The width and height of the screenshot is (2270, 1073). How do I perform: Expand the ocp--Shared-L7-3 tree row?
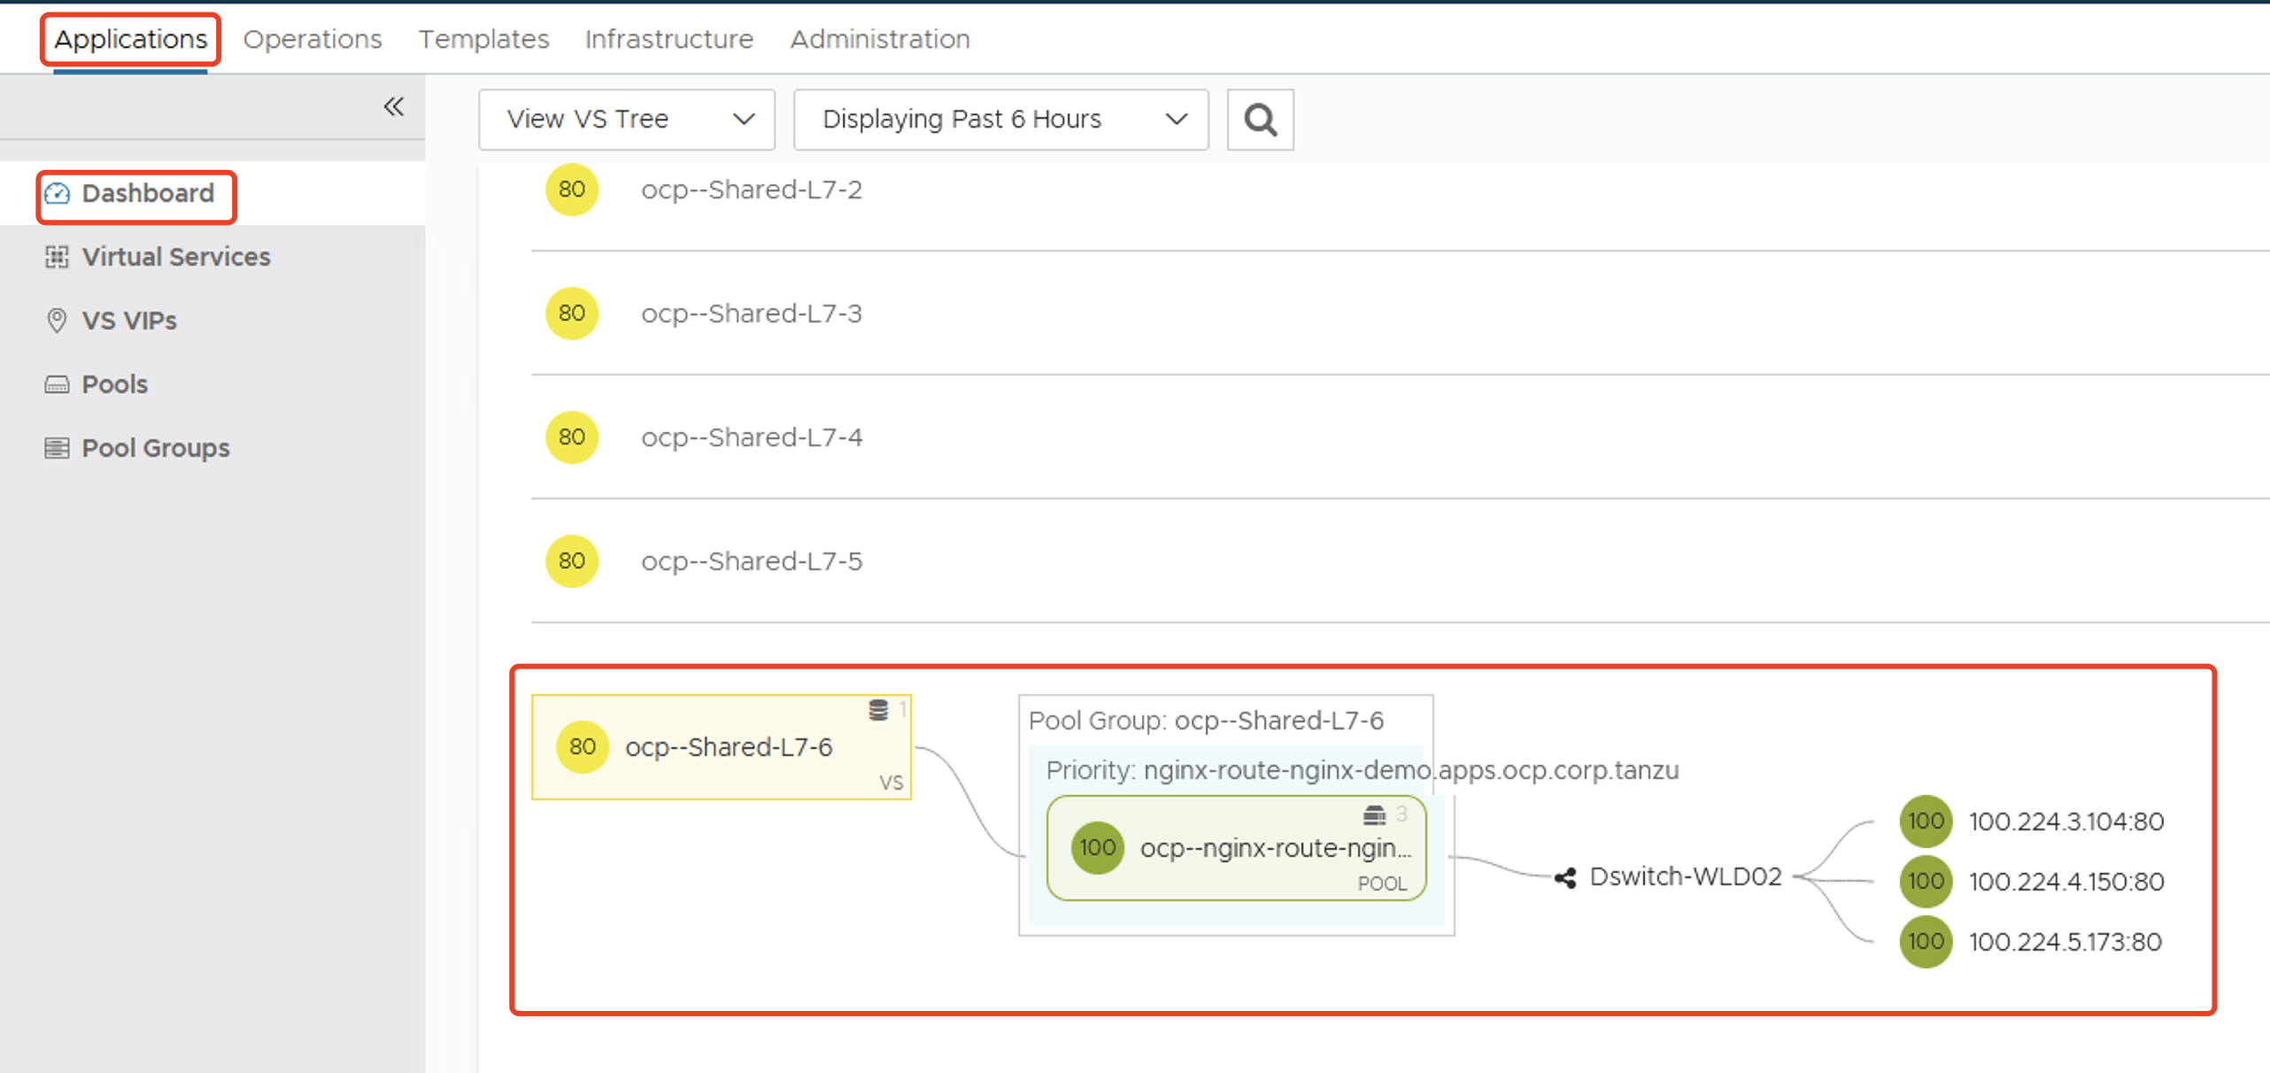point(751,313)
